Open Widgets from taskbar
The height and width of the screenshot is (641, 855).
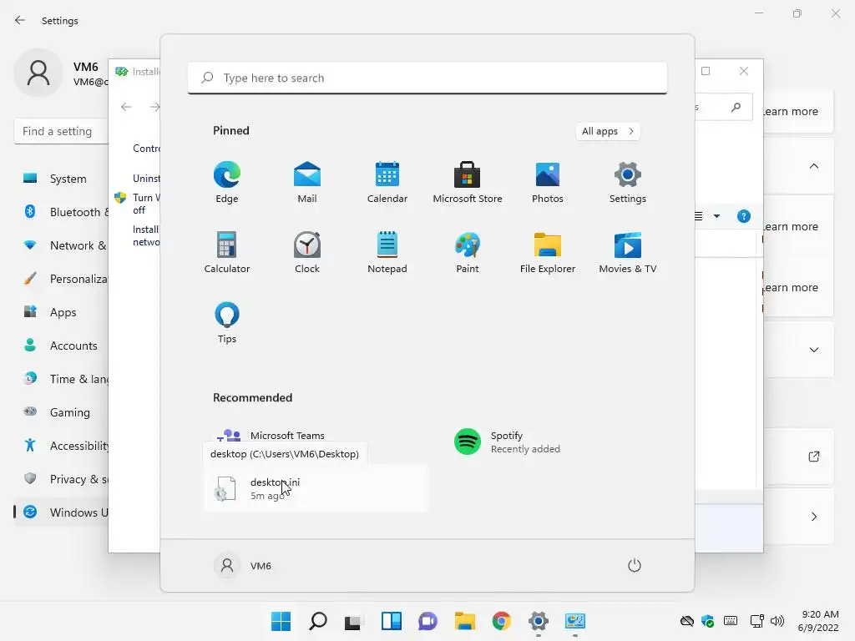tap(391, 621)
